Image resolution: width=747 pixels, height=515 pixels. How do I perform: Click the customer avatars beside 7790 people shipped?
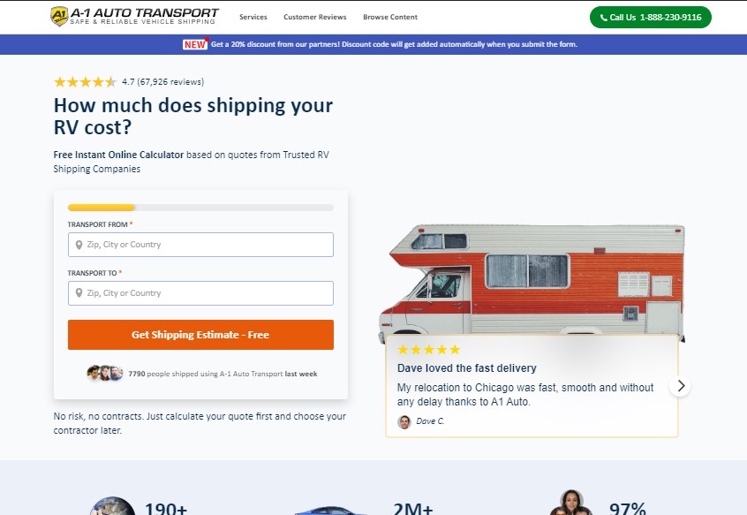pyautogui.click(x=105, y=373)
